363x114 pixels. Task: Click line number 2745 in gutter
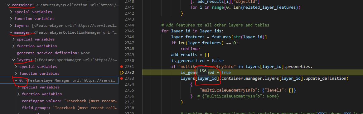(x=129, y=31)
